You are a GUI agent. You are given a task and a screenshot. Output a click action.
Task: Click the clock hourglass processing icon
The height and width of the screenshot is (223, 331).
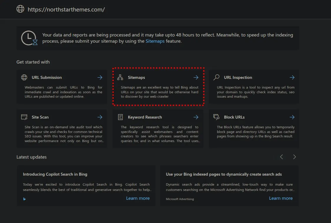29,38
